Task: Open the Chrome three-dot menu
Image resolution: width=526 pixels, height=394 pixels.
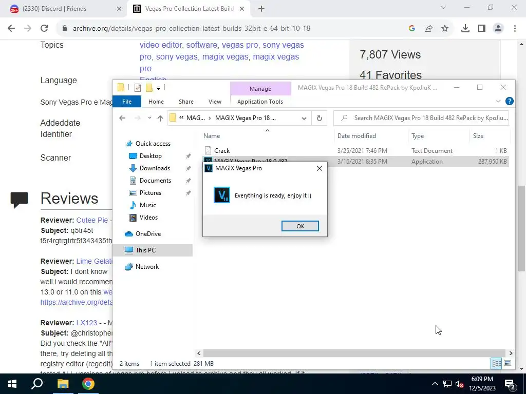Action: pos(515,29)
